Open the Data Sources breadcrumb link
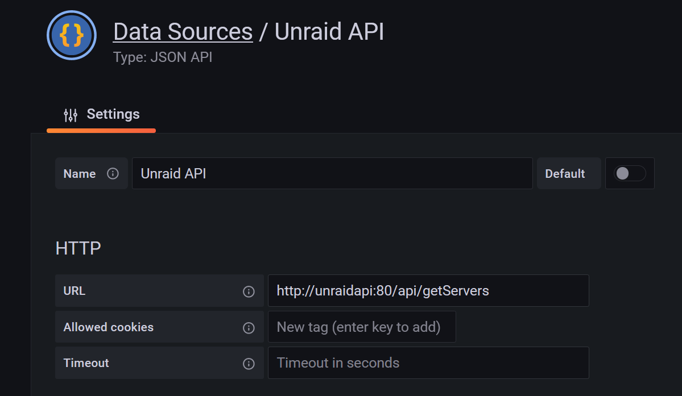The width and height of the screenshot is (682, 396). point(183,32)
